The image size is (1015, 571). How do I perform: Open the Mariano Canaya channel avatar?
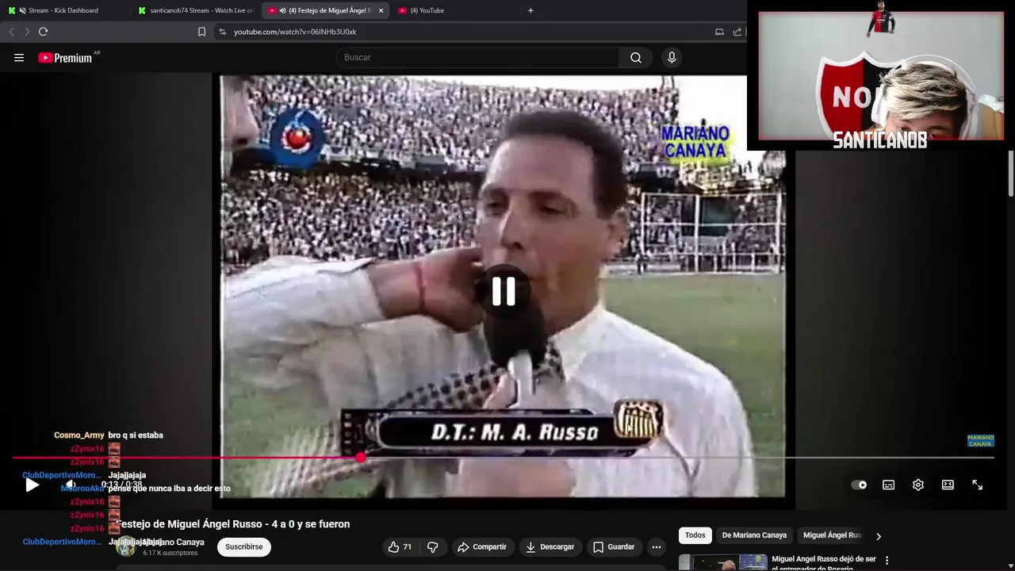point(125,547)
